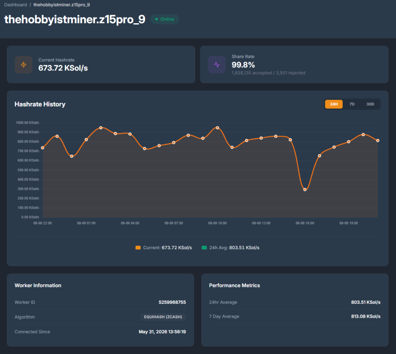The height and width of the screenshot is (354, 396).
Task: Click the lowest data point near 16:00
Action: point(305,190)
